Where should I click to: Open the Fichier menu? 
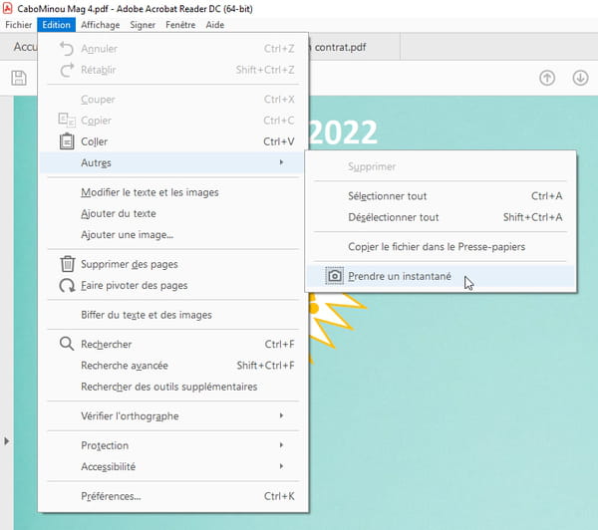19,25
